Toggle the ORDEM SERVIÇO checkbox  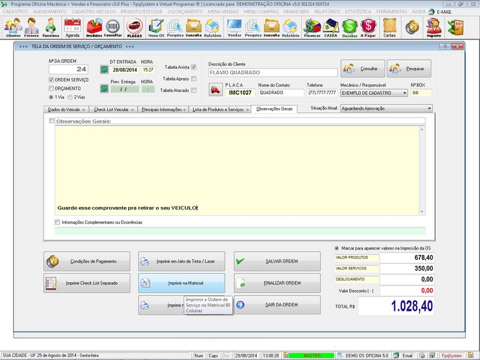52,80
